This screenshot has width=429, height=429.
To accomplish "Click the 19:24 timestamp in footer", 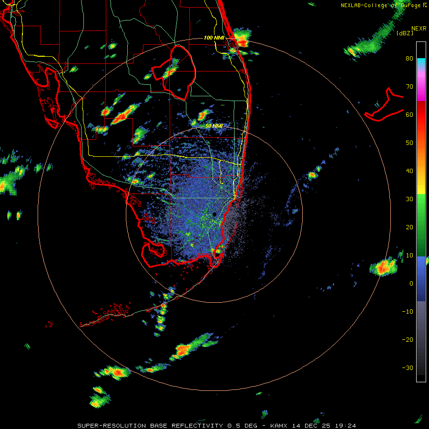I will (346, 426).
